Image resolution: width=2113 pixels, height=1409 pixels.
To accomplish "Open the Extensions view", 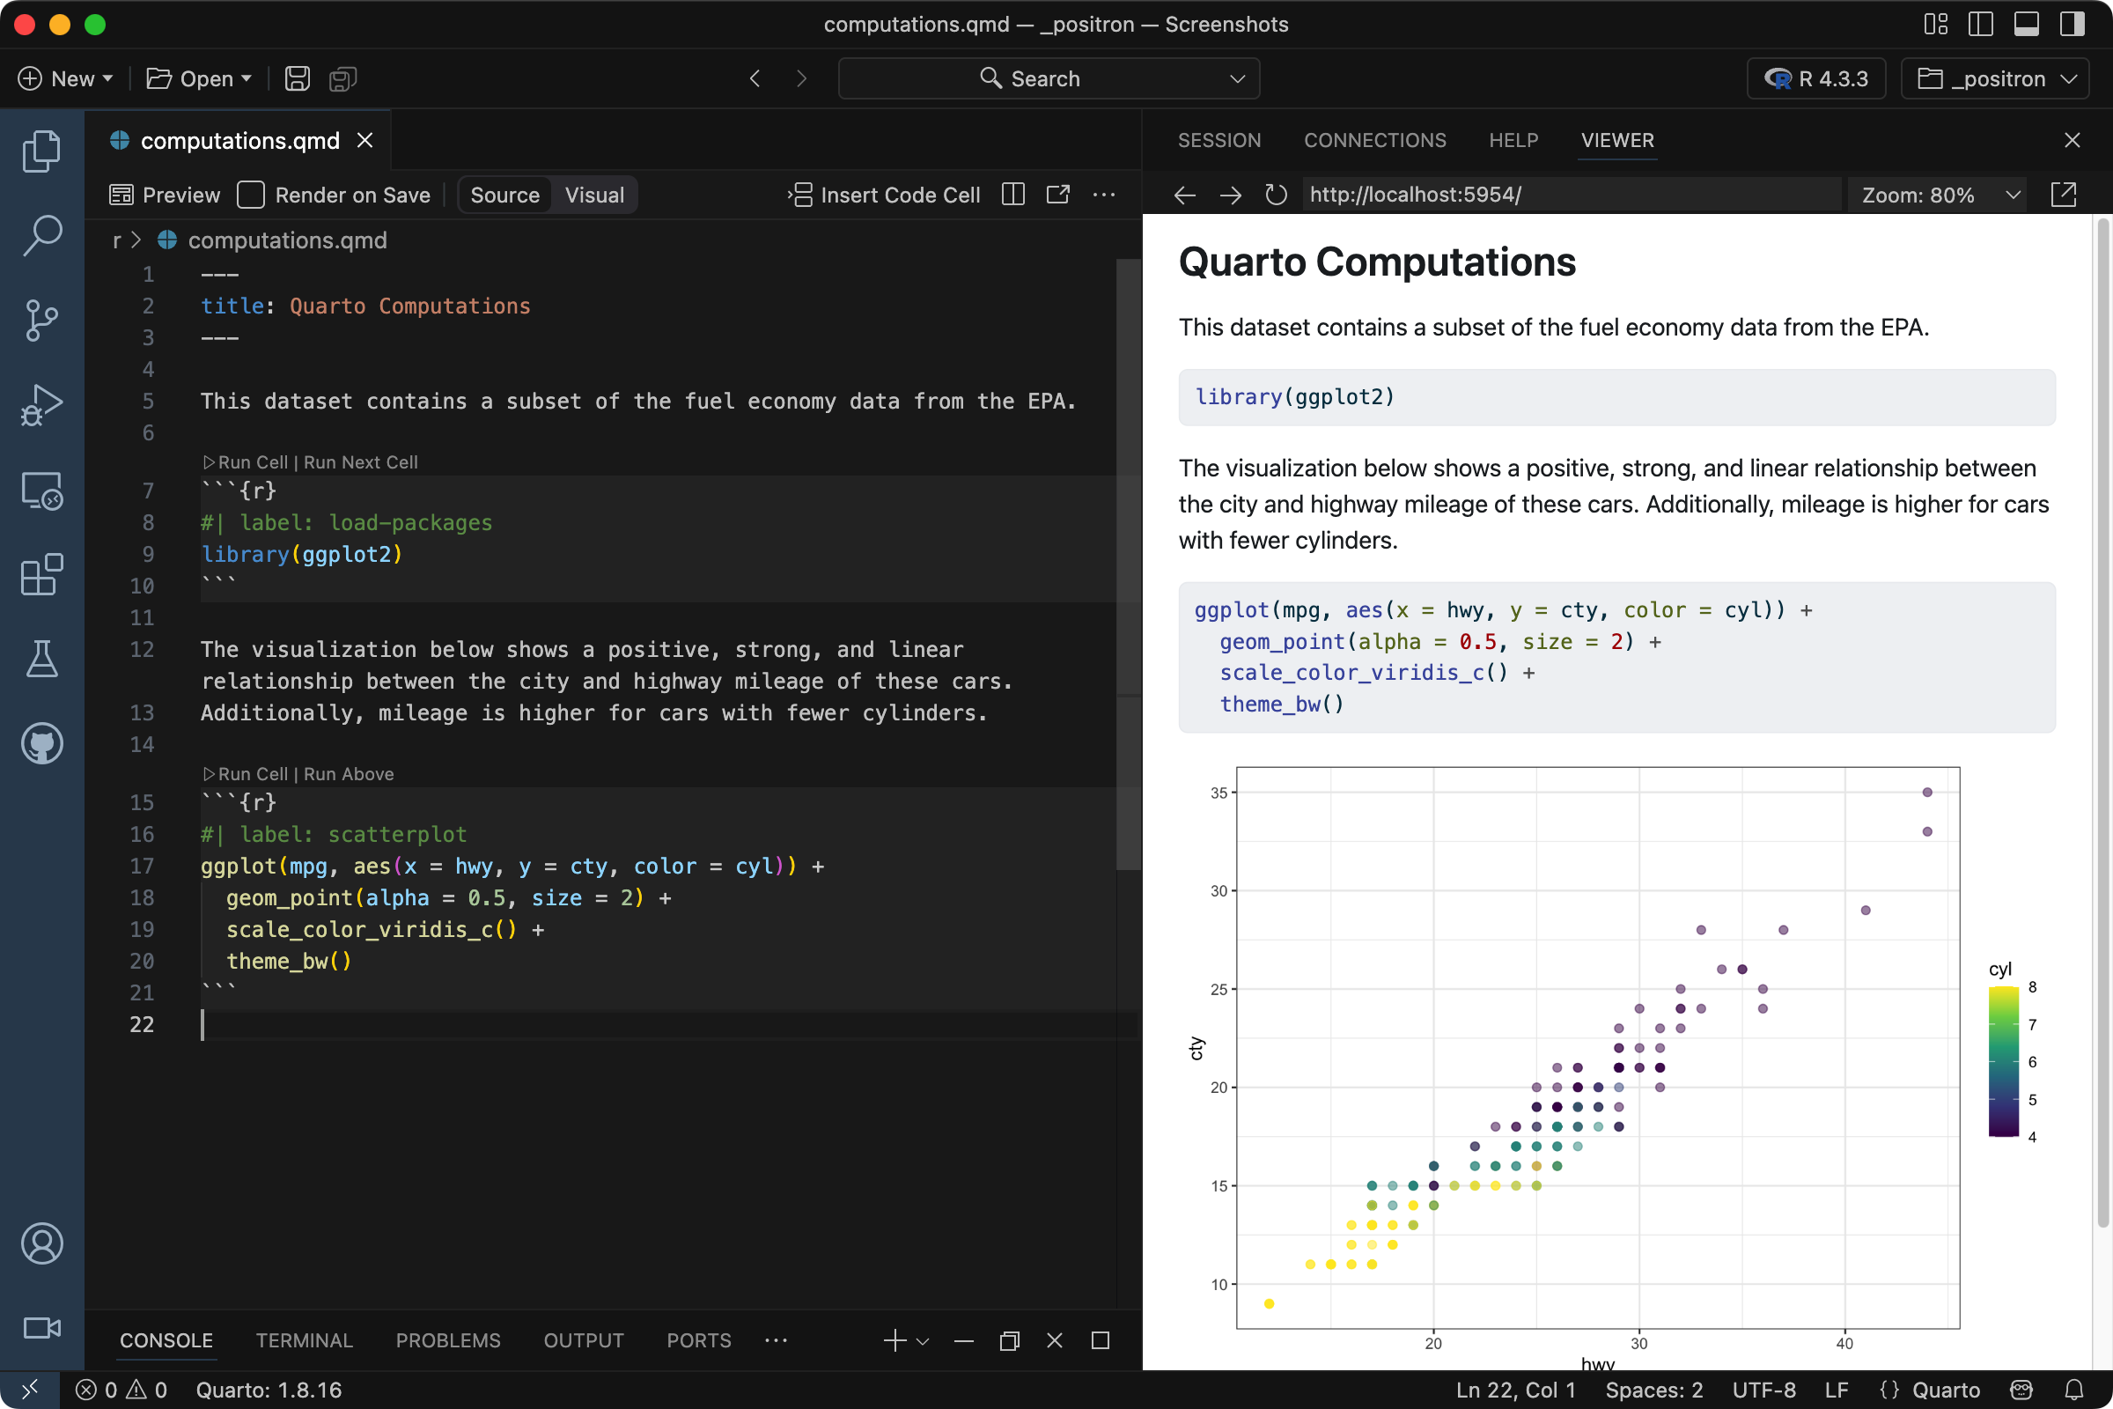I will (x=41, y=575).
